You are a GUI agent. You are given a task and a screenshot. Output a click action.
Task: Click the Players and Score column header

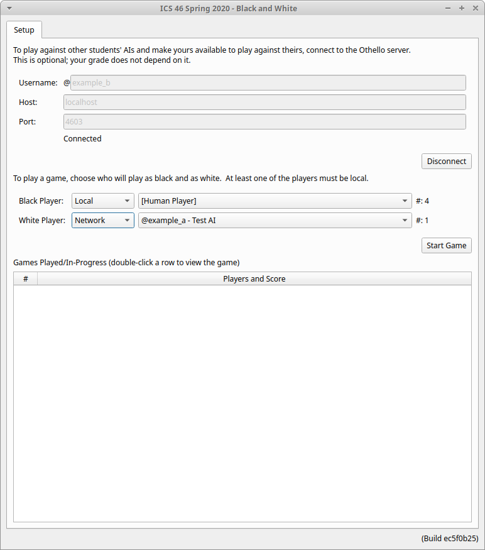pyautogui.click(x=254, y=279)
